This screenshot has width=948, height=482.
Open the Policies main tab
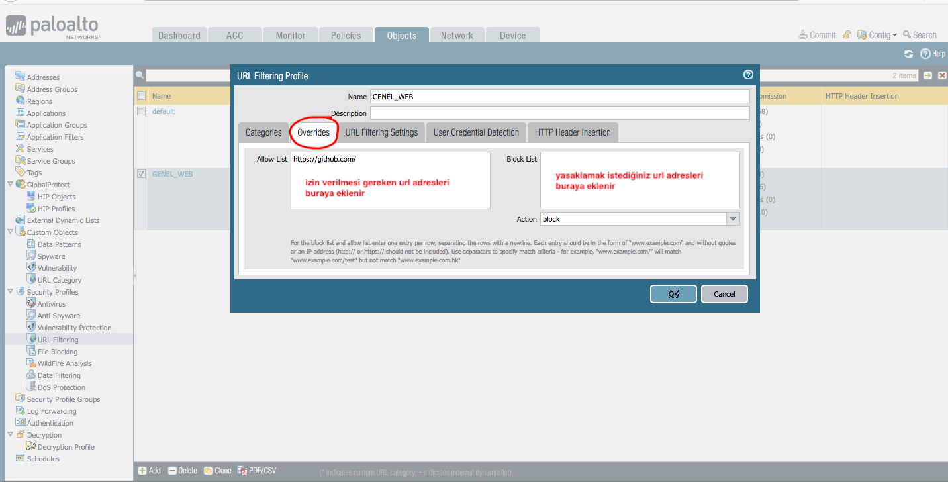coord(346,36)
